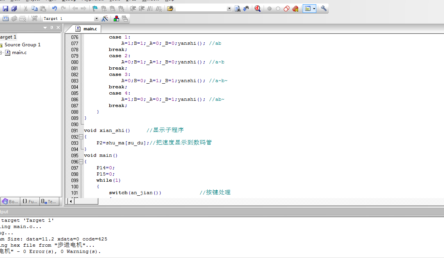Clear all bookmarks icon
The image size is (444, 258).
click(121, 9)
